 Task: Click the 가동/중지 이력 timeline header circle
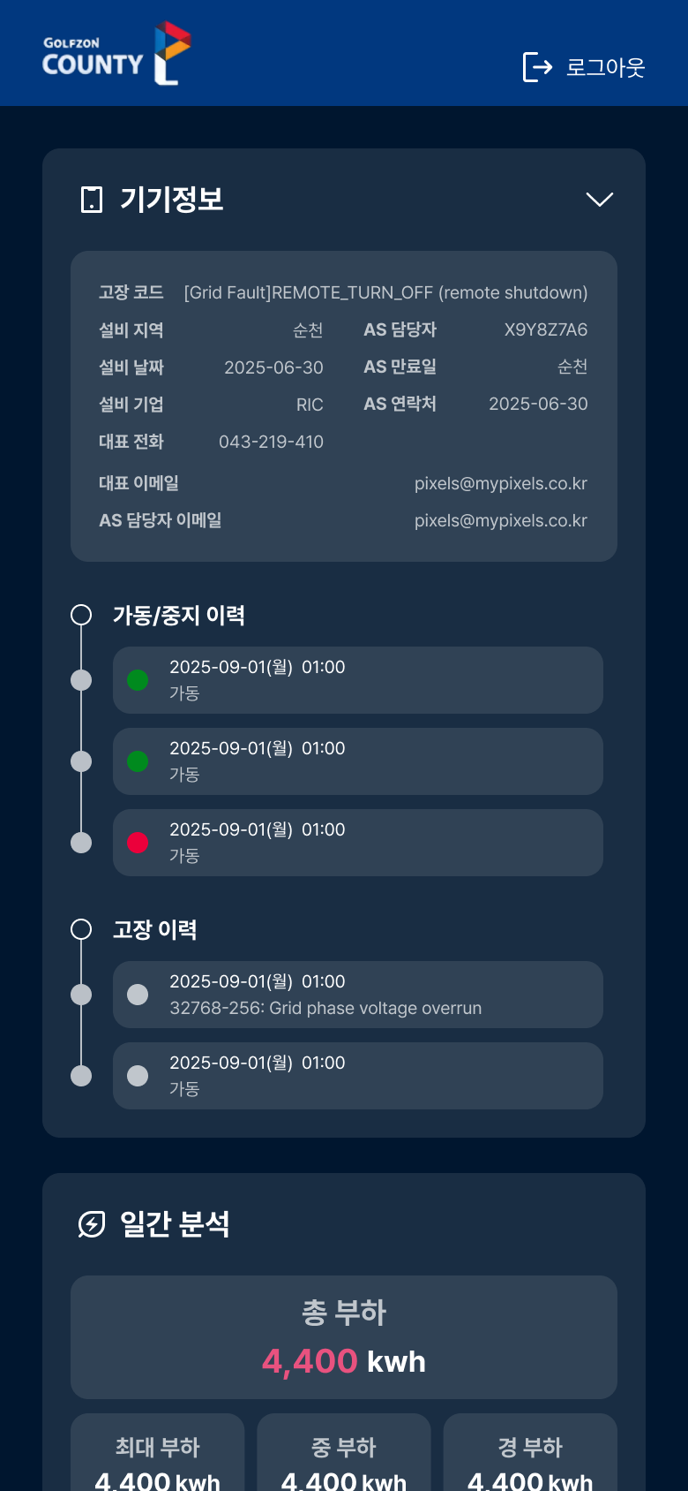tap(81, 615)
